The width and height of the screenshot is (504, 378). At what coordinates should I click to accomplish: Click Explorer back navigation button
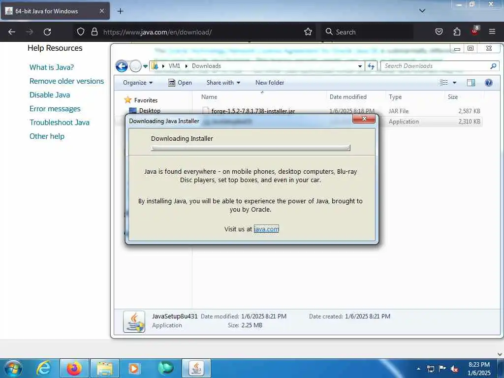[122, 66]
